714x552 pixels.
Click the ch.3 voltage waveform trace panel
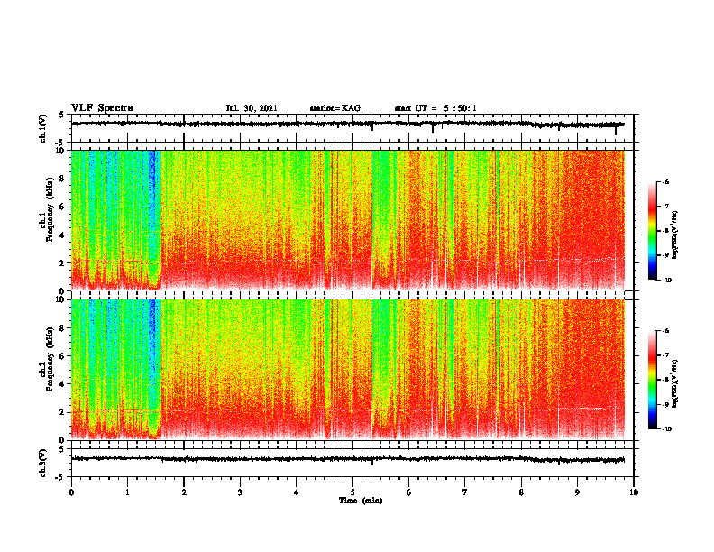(352, 463)
